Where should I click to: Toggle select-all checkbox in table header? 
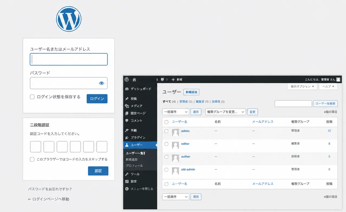[166, 122]
